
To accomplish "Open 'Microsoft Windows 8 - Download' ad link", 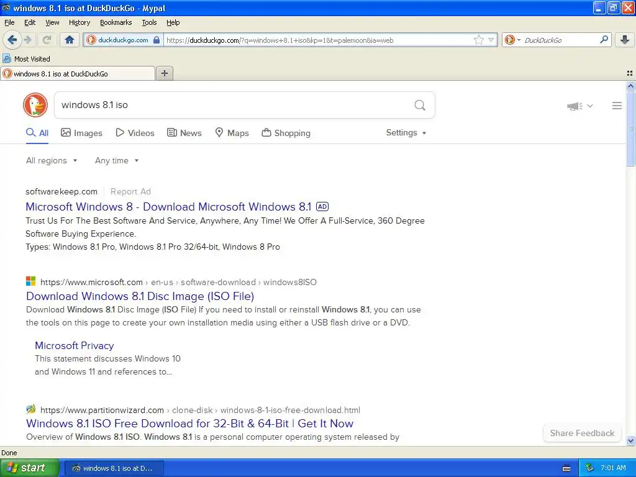I will pos(168,206).
